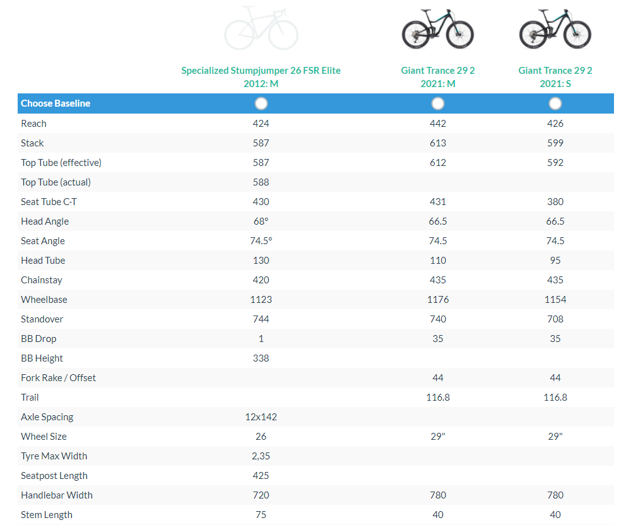Click the Head Tube value 95

[x=555, y=261]
